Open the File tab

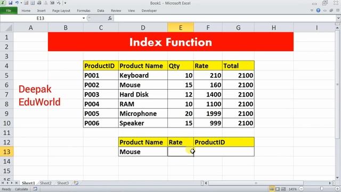coord(9,11)
